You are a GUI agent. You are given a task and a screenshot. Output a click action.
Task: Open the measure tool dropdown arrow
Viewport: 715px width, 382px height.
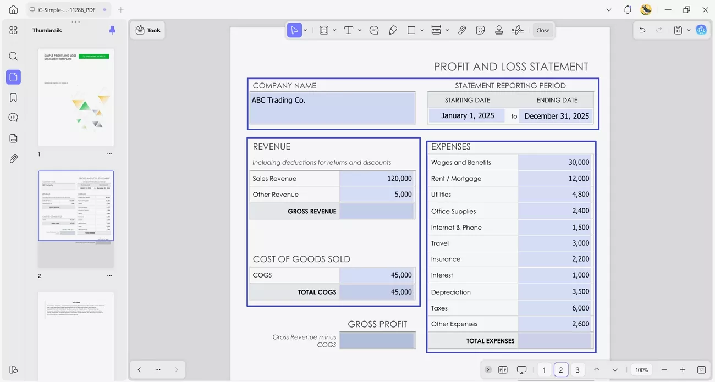point(447,30)
